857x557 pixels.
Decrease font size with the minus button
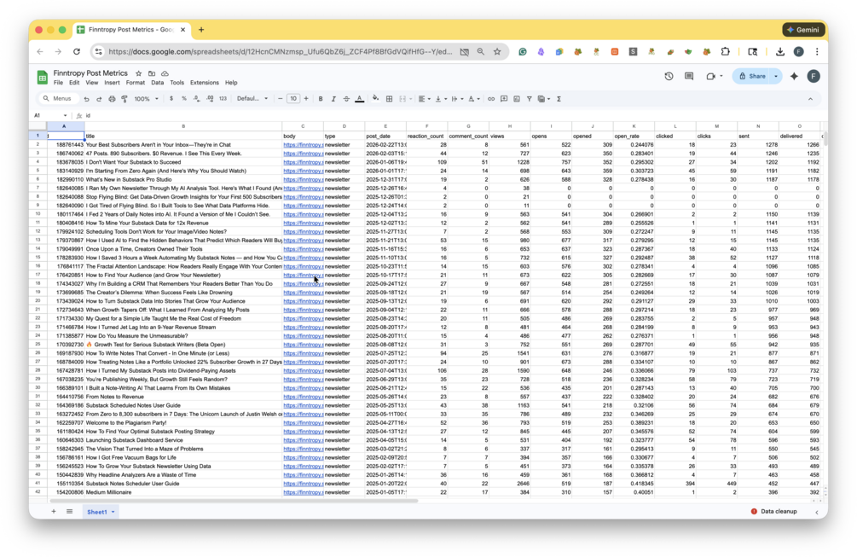click(x=281, y=99)
